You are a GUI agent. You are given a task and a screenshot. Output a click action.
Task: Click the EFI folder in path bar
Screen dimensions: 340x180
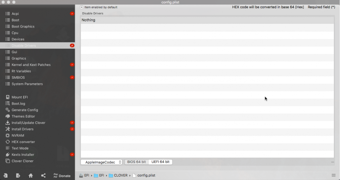click(x=99, y=176)
